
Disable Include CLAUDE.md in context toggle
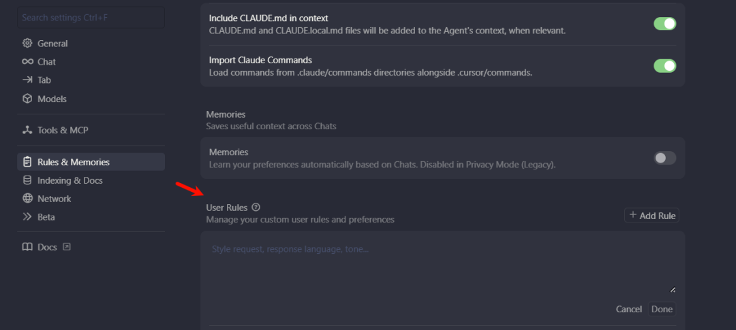coord(664,24)
